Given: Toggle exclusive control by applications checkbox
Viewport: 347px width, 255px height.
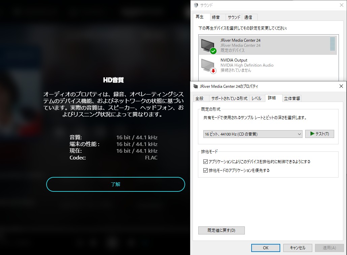Looking at the screenshot, I should (205, 161).
